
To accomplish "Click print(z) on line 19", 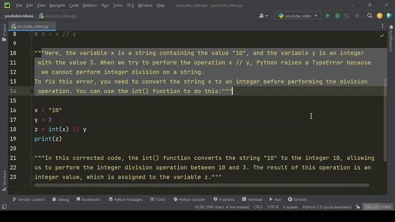I will (48, 139).
